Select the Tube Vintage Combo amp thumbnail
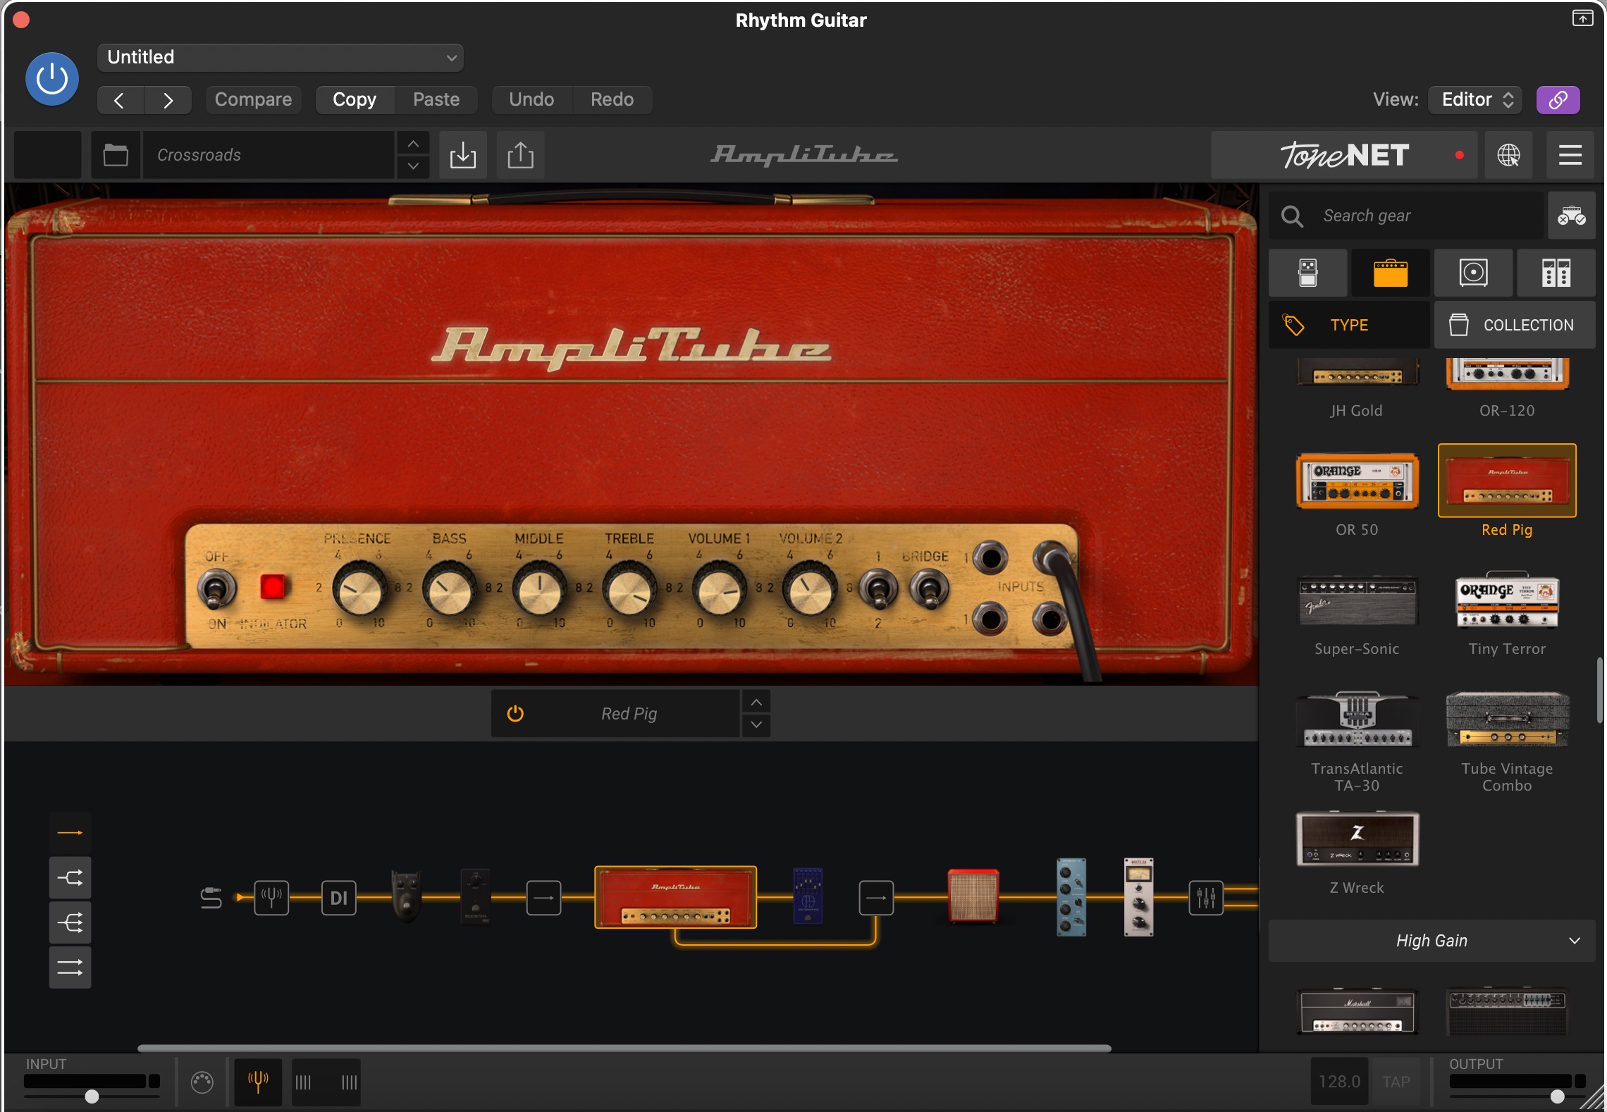Image resolution: width=1607 pixels, height=1112 pixels. tap(1507, 719)
